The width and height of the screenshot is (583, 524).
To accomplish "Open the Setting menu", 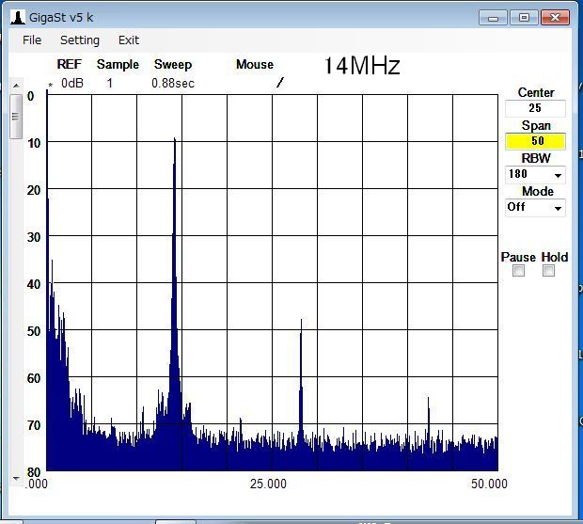I will 80,40.
